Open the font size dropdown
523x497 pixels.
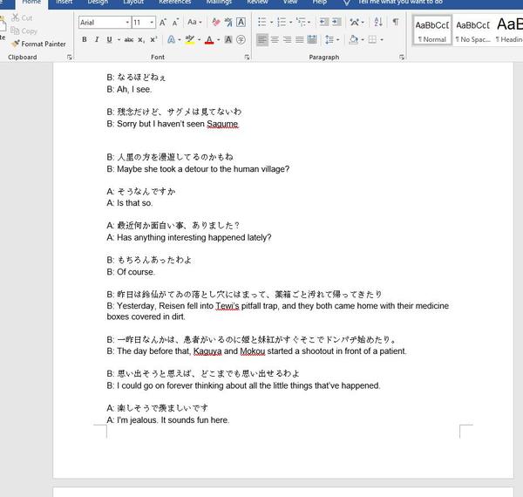pyautogui.click(x=152, y=23)
